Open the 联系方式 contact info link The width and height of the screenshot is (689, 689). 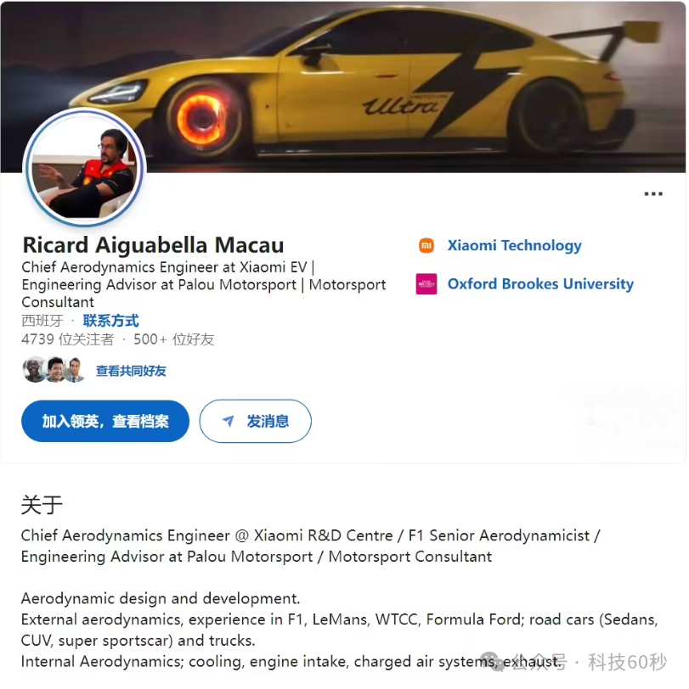click(111, 321)
